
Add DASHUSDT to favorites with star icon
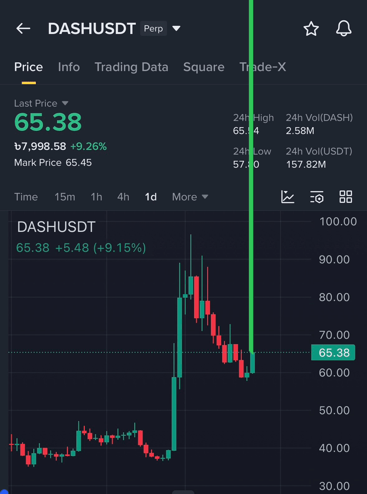(311, 29)
